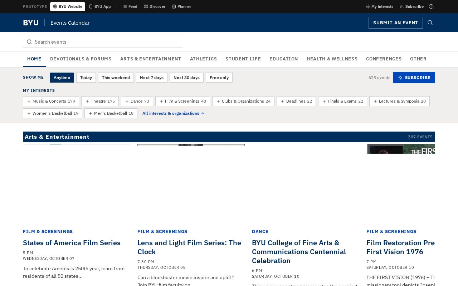Viewport: 458px width, 286px height.
Task: Select the BYU App prototype option
Action: pyautogui.click(x=100, y=6)
